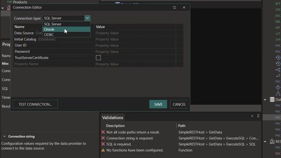The width and height of the screenshot is (281, 158).
Task: Click the Data Source property value field
Action: pyautogui.click(x=135, y=33)
